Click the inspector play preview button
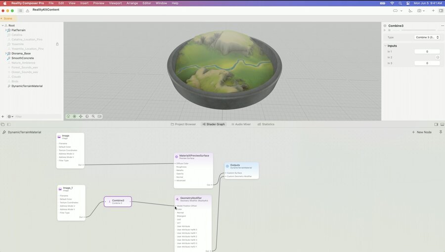The image size is (445, 252). 385,30
